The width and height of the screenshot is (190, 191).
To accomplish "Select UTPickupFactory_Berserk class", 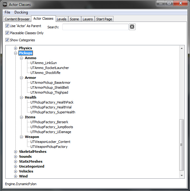I will coord(49,122).
